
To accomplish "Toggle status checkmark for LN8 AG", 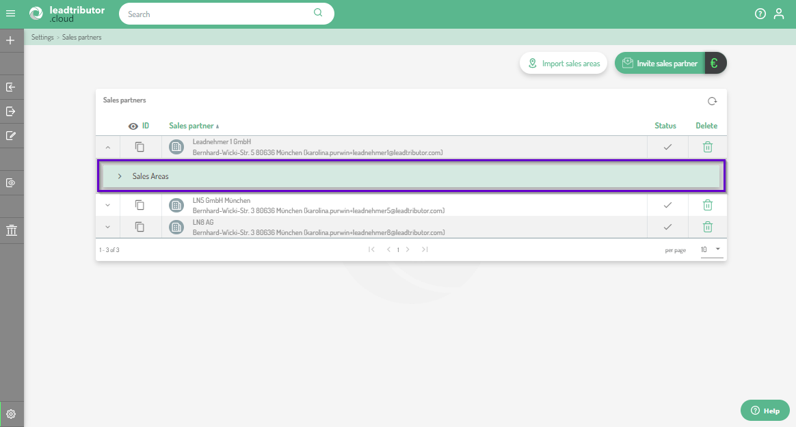I will (x=667, y=227).
